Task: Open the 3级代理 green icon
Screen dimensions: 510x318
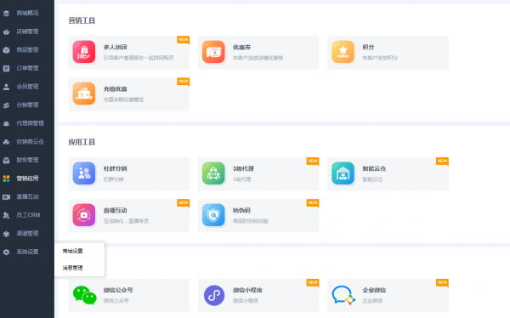Action: 213,173
